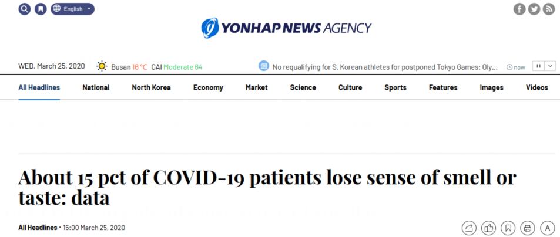Select the North Korea menu tab
This screenshot has width=560, height=237.
click(151, 87)
